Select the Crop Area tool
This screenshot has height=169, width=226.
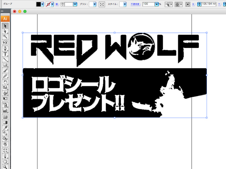5,150
